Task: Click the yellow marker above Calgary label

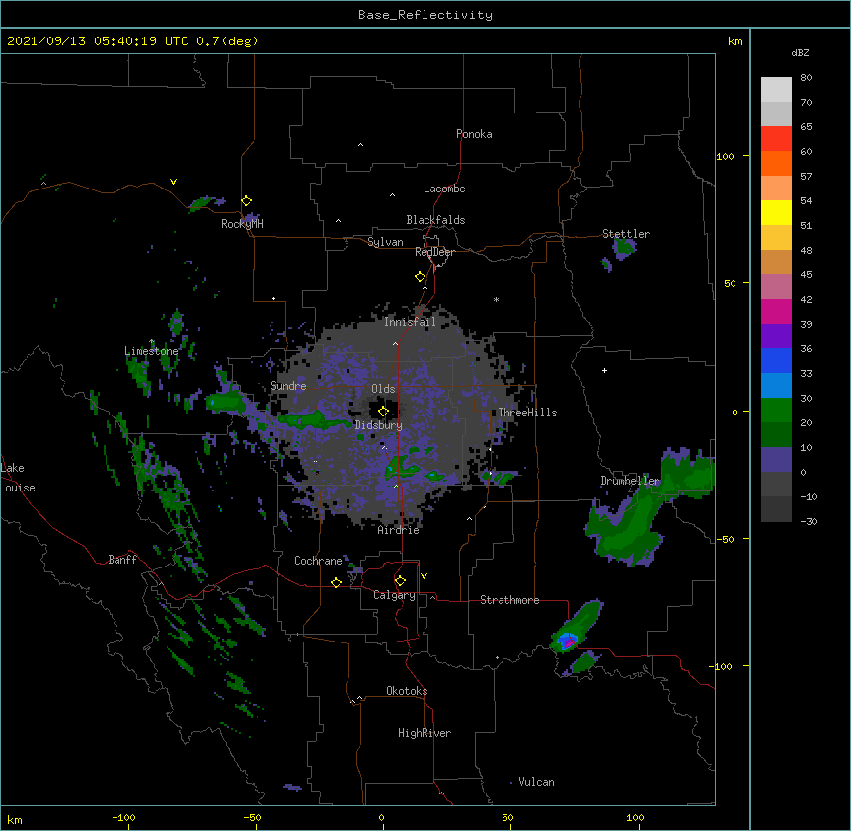Action: tap(400, 581)
